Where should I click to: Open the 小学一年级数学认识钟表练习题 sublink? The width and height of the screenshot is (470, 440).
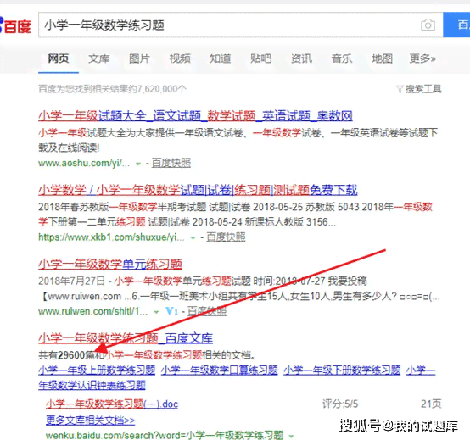tap(92, 385)
